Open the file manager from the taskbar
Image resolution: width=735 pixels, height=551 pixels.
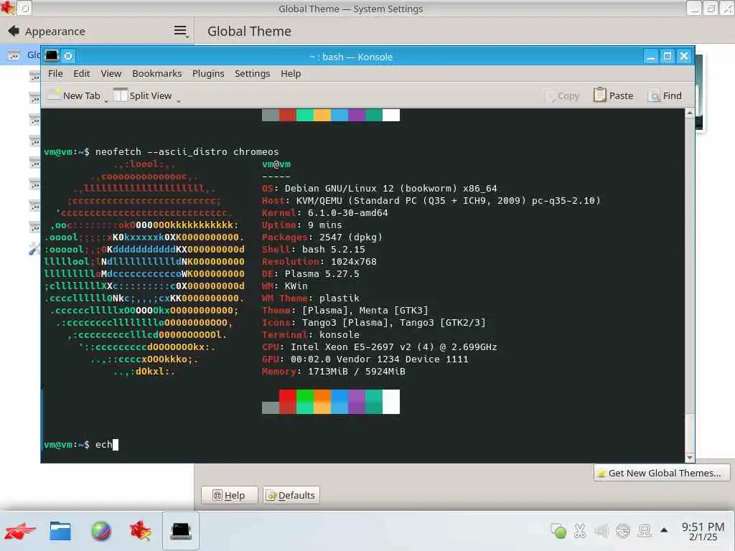coord(60,531)
